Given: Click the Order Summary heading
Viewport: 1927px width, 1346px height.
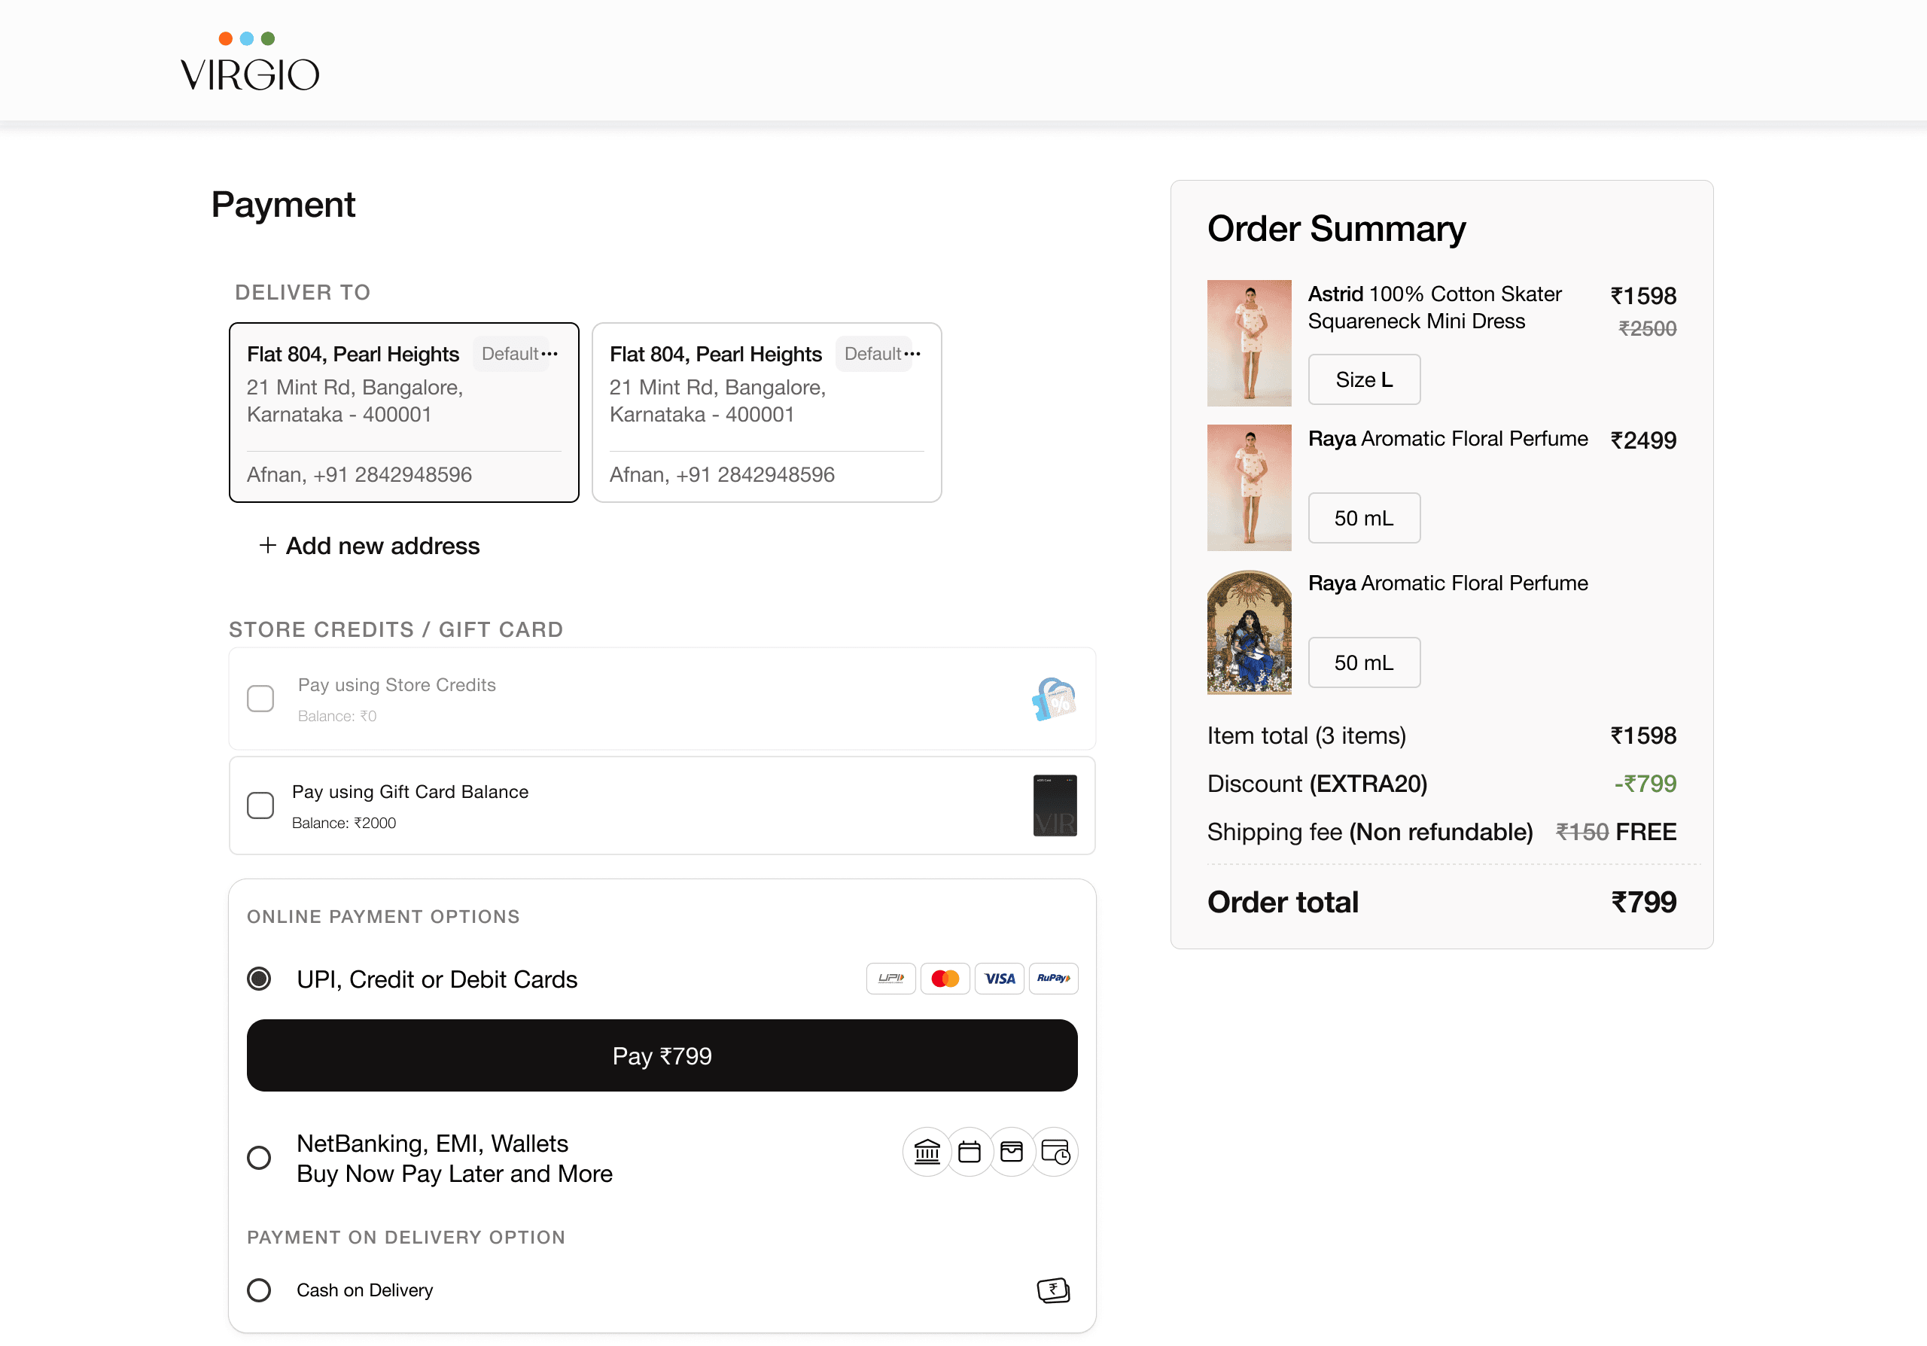Looking at the screenshot, I should 1336,228.
